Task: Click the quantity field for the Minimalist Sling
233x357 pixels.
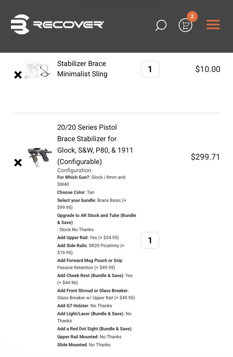Action: tap(150, 69)
